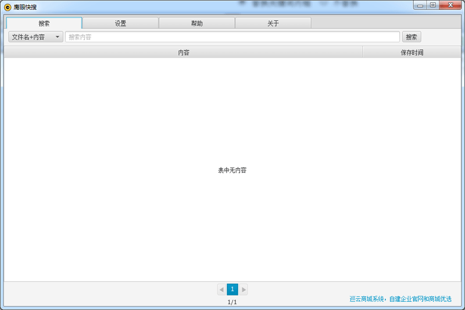This screenshot has height=310, width=465.
Task: Click the 鹰眼快搜 app icon in title bar
Action: tap(8, 7)
